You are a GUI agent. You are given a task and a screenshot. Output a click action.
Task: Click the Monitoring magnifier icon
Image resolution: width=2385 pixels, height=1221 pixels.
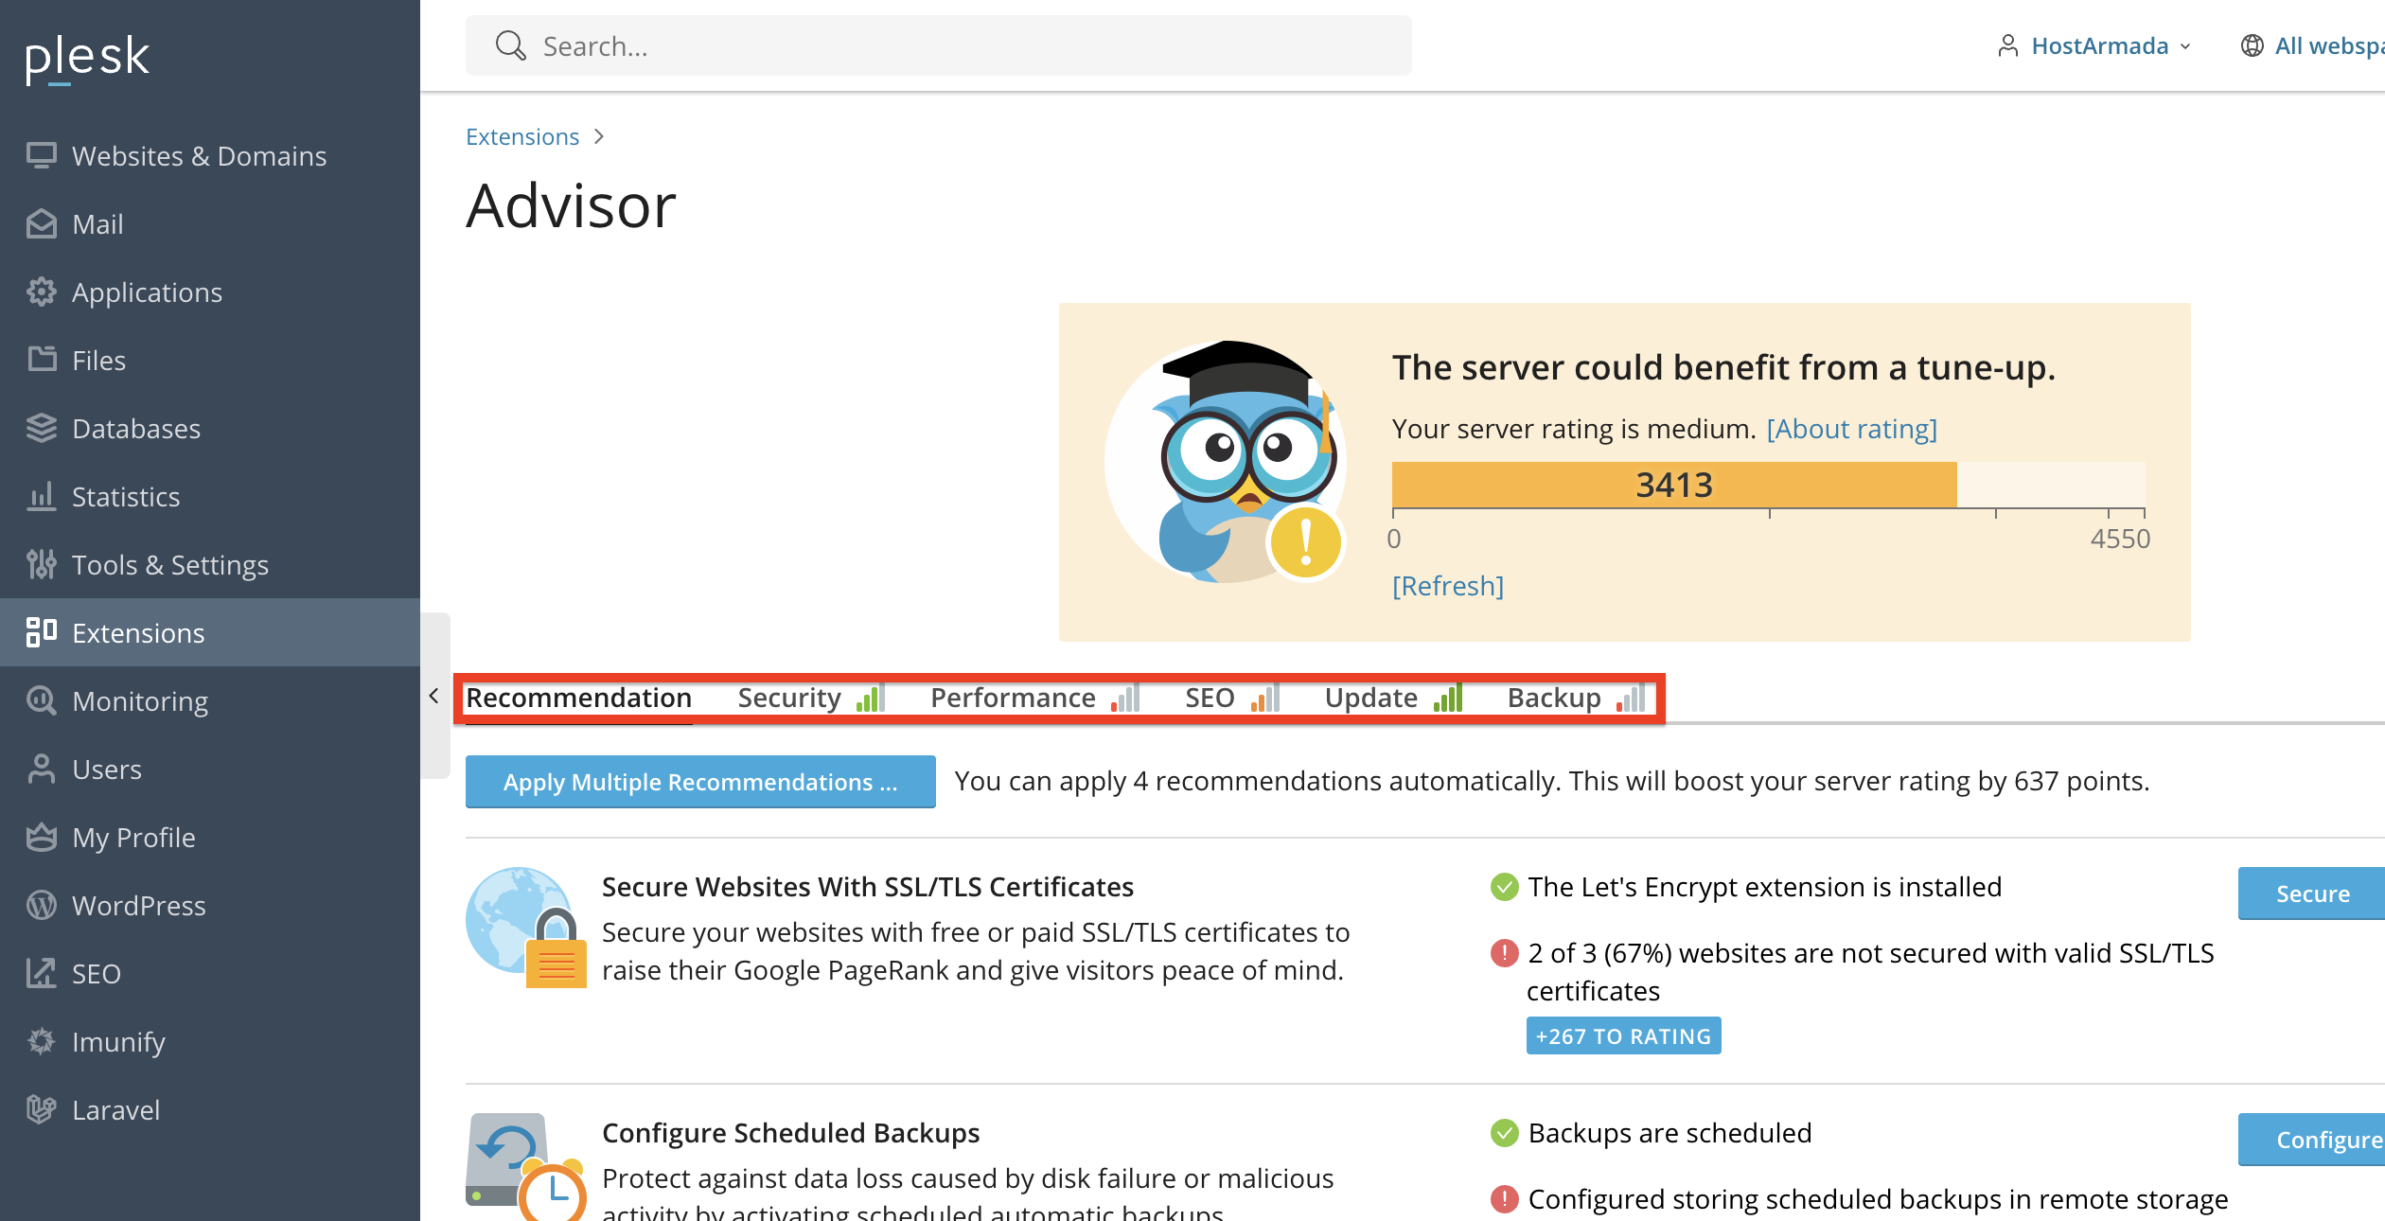42,700
